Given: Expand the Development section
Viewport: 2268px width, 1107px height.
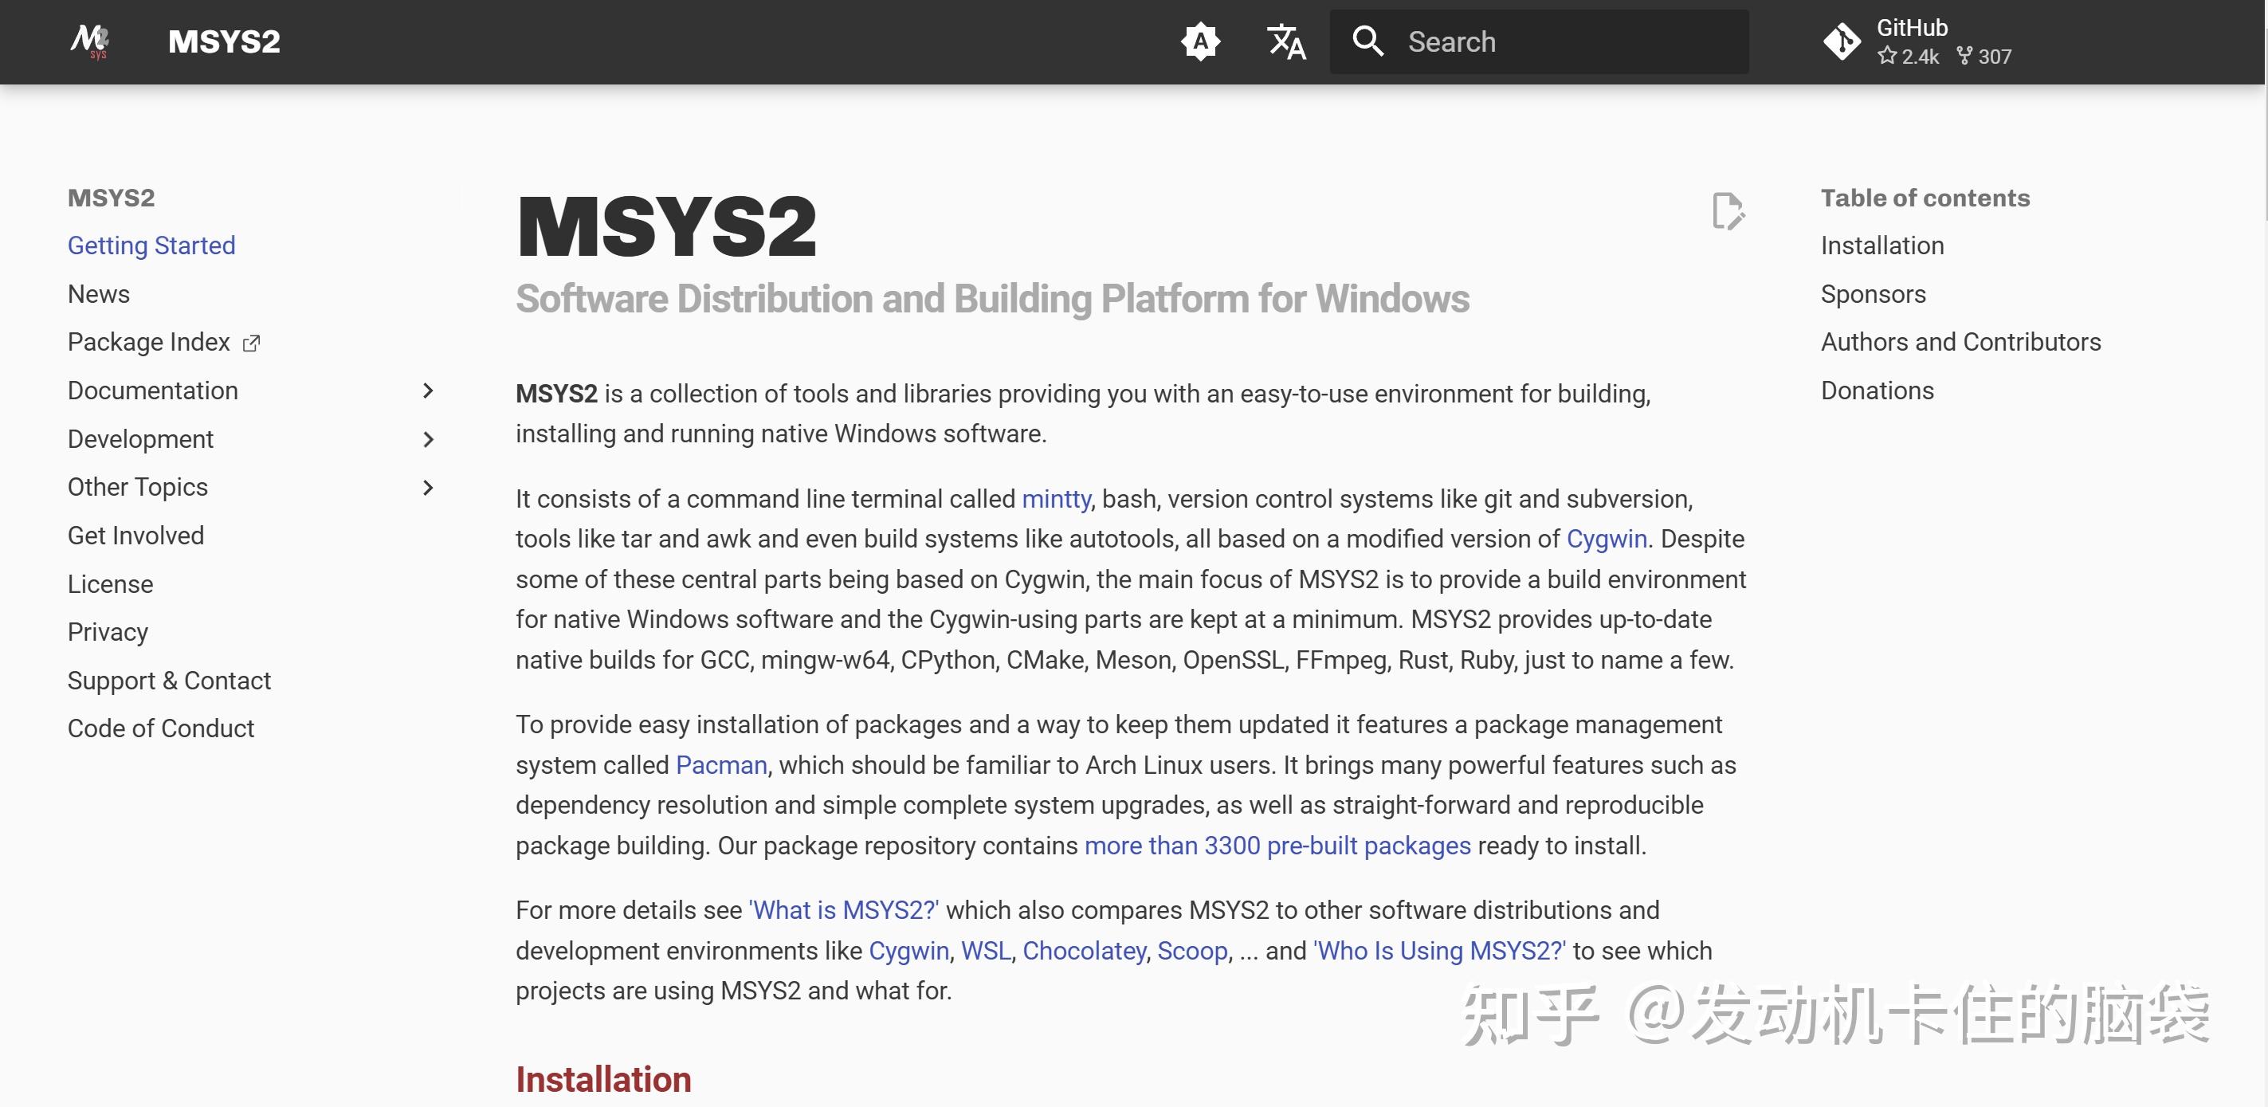Looking at the screenshot, I should 429,439.
